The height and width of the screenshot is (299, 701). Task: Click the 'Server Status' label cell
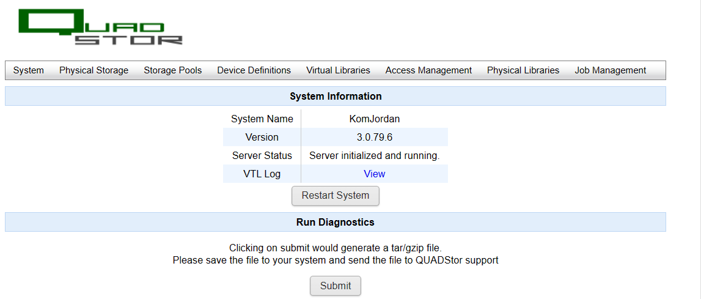coord(262,155)
